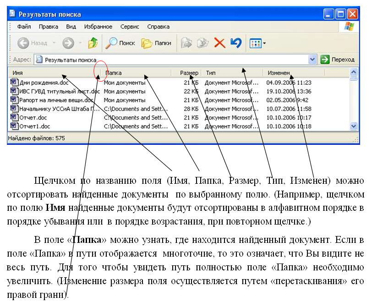Click the blue Undo arrow icon
372x302 pixels.
pyautogui.click(x=236, y=43)
